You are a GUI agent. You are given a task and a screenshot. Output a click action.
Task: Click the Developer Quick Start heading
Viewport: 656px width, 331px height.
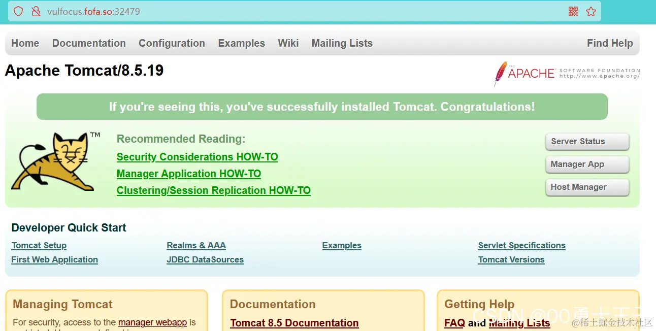tap(69, 228)
